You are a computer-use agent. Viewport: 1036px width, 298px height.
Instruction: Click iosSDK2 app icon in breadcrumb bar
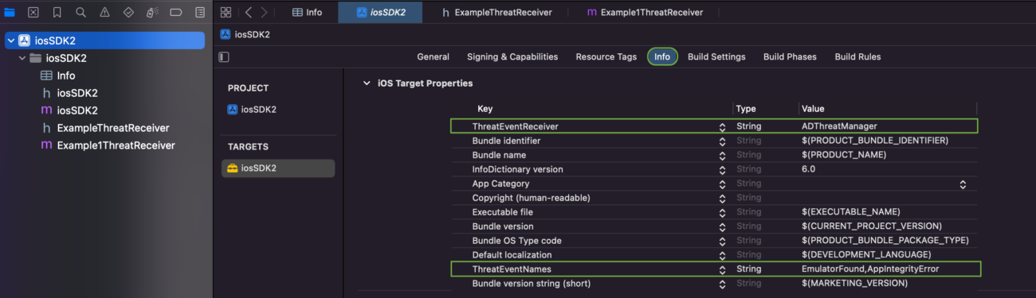226,34
